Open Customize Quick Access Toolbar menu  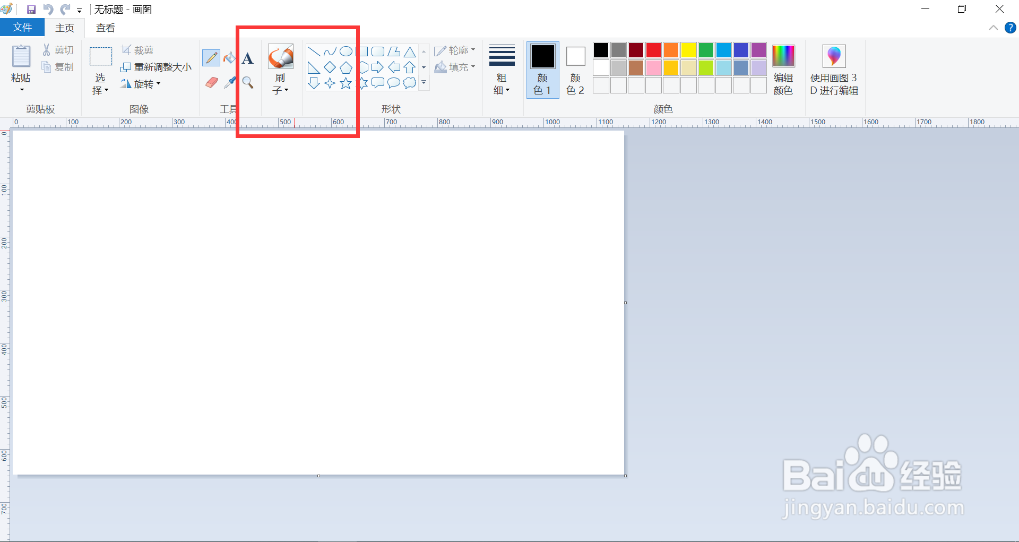click(x=79, y=10)
